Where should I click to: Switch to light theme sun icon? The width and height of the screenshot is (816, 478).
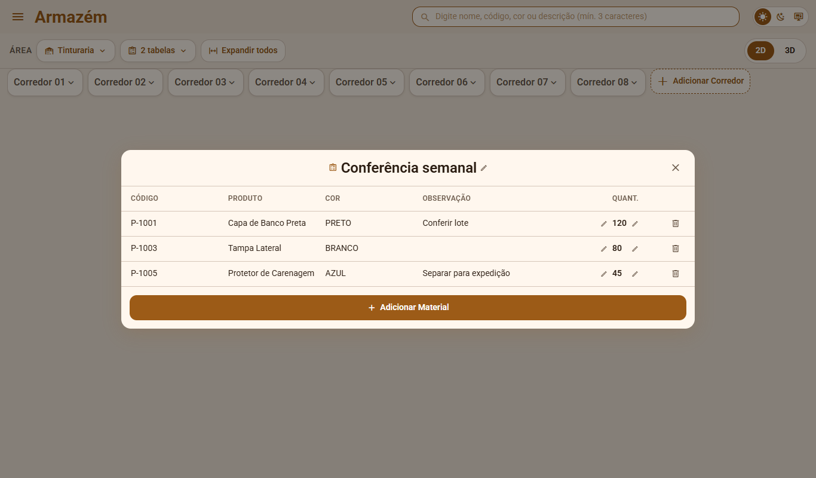pyautogui.click(x=763, y=17)
